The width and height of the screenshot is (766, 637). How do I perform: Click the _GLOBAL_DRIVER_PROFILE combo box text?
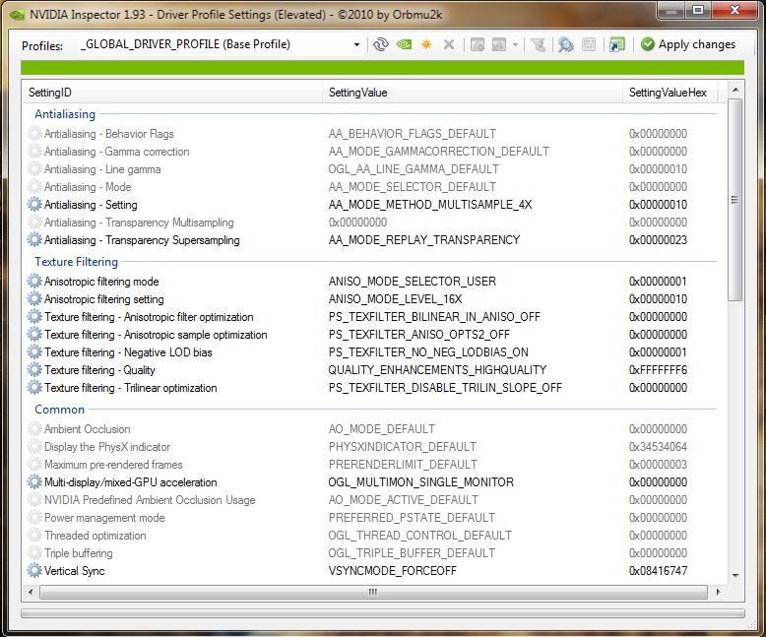click(185, 44)
